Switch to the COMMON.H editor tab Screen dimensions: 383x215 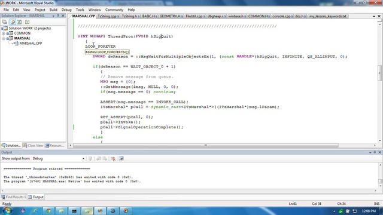coord(259,16)
